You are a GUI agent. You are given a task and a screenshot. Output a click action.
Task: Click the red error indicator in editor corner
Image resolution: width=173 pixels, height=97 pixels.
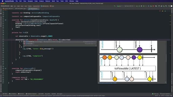click(160, 11)
